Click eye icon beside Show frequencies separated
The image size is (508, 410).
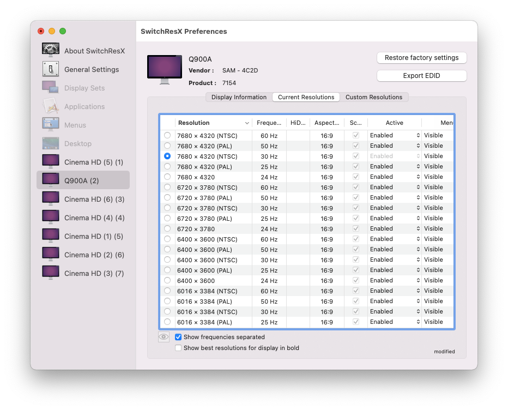pos(164,337)
